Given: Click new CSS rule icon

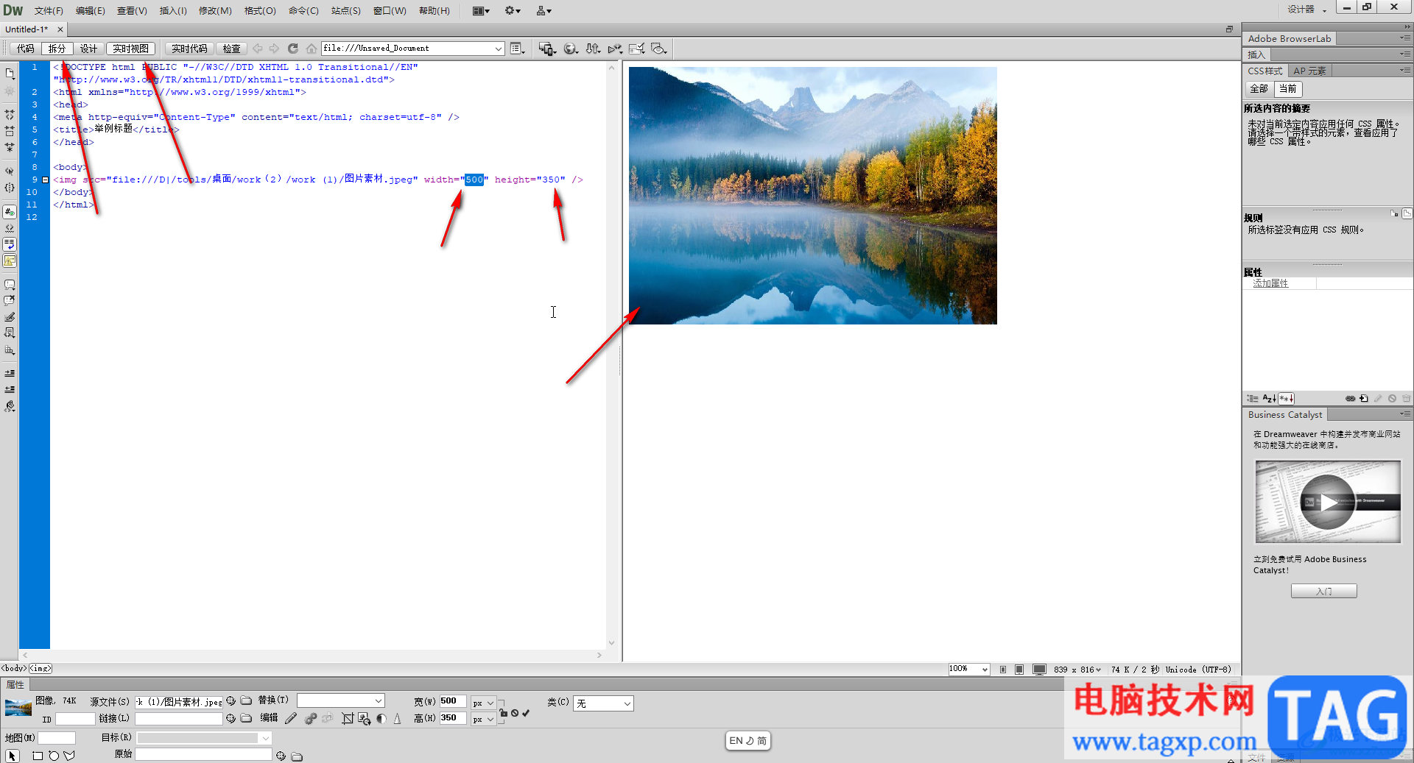Looking at the screenshot, I should point(1364,399).
